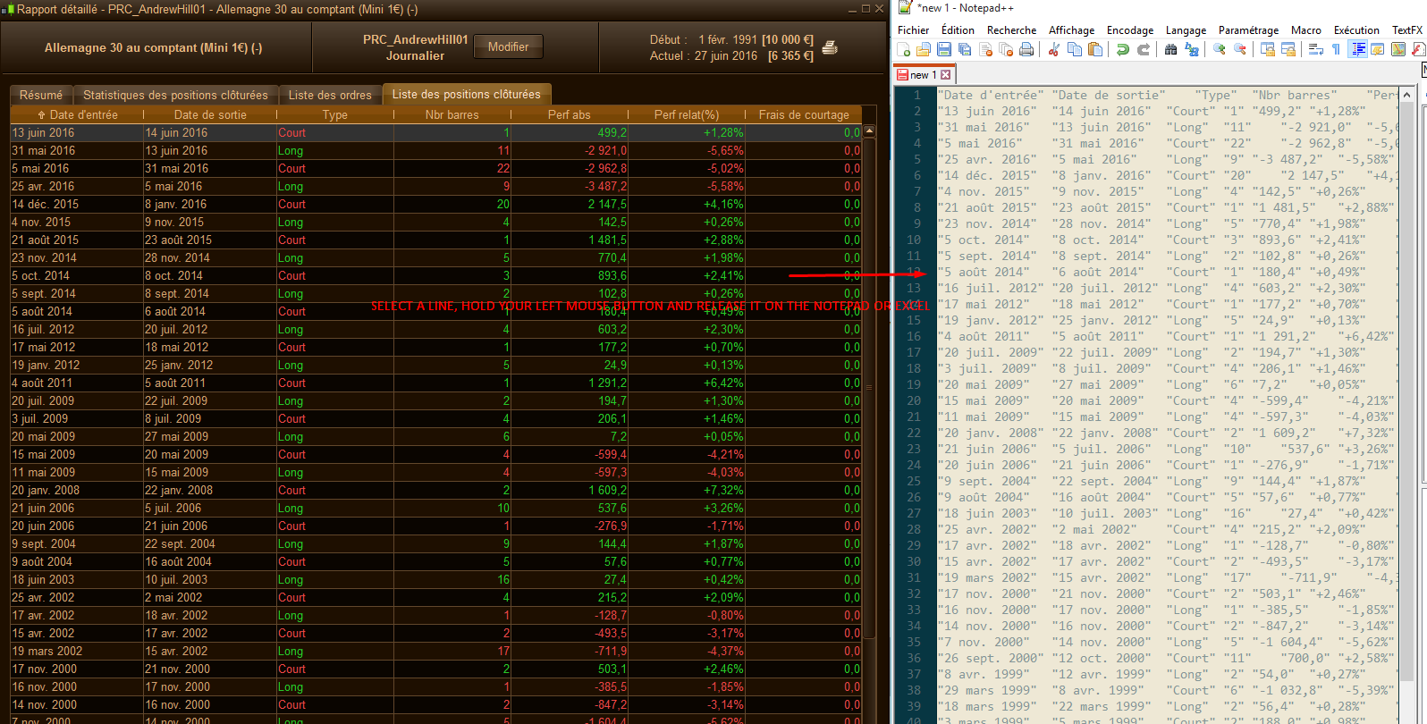Image resolution: width=1427 pixels, height=724 pixels.
Task: Toggle the indent guide toolbar icon
Action: [1358, 50]
